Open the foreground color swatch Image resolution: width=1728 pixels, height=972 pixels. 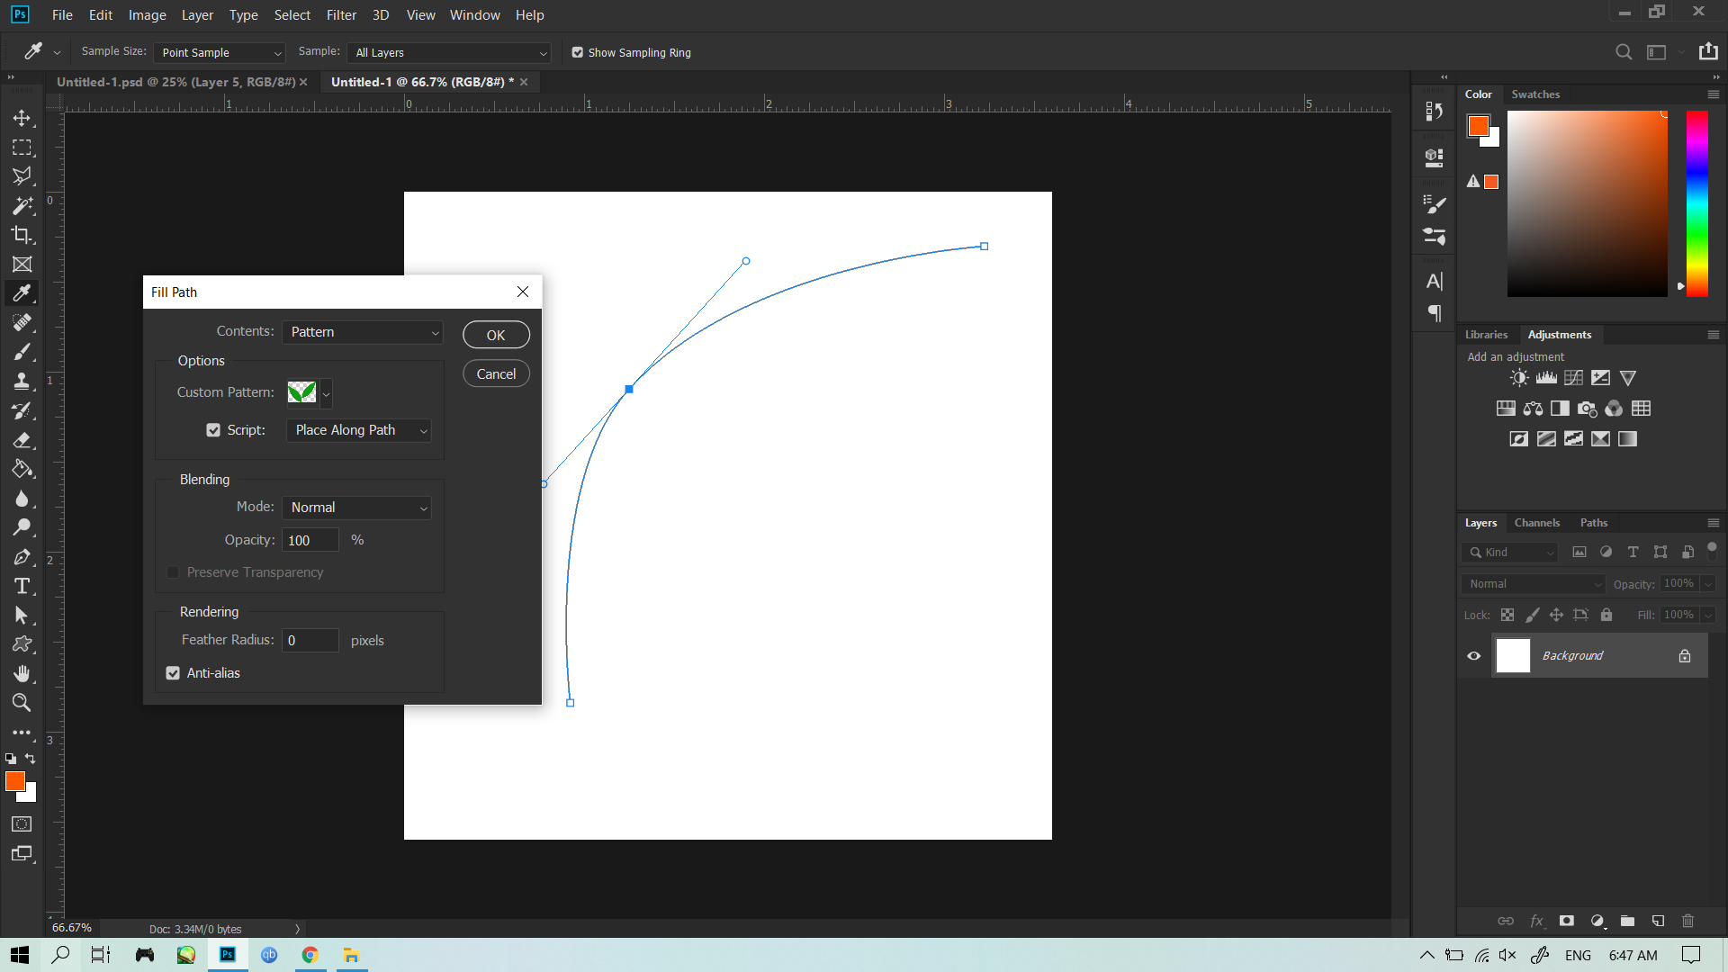(15, 782)
